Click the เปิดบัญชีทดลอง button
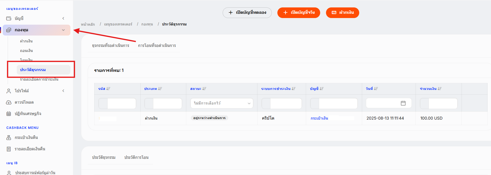The width and height of the screenshot is (491, 175). click(247, 12)
